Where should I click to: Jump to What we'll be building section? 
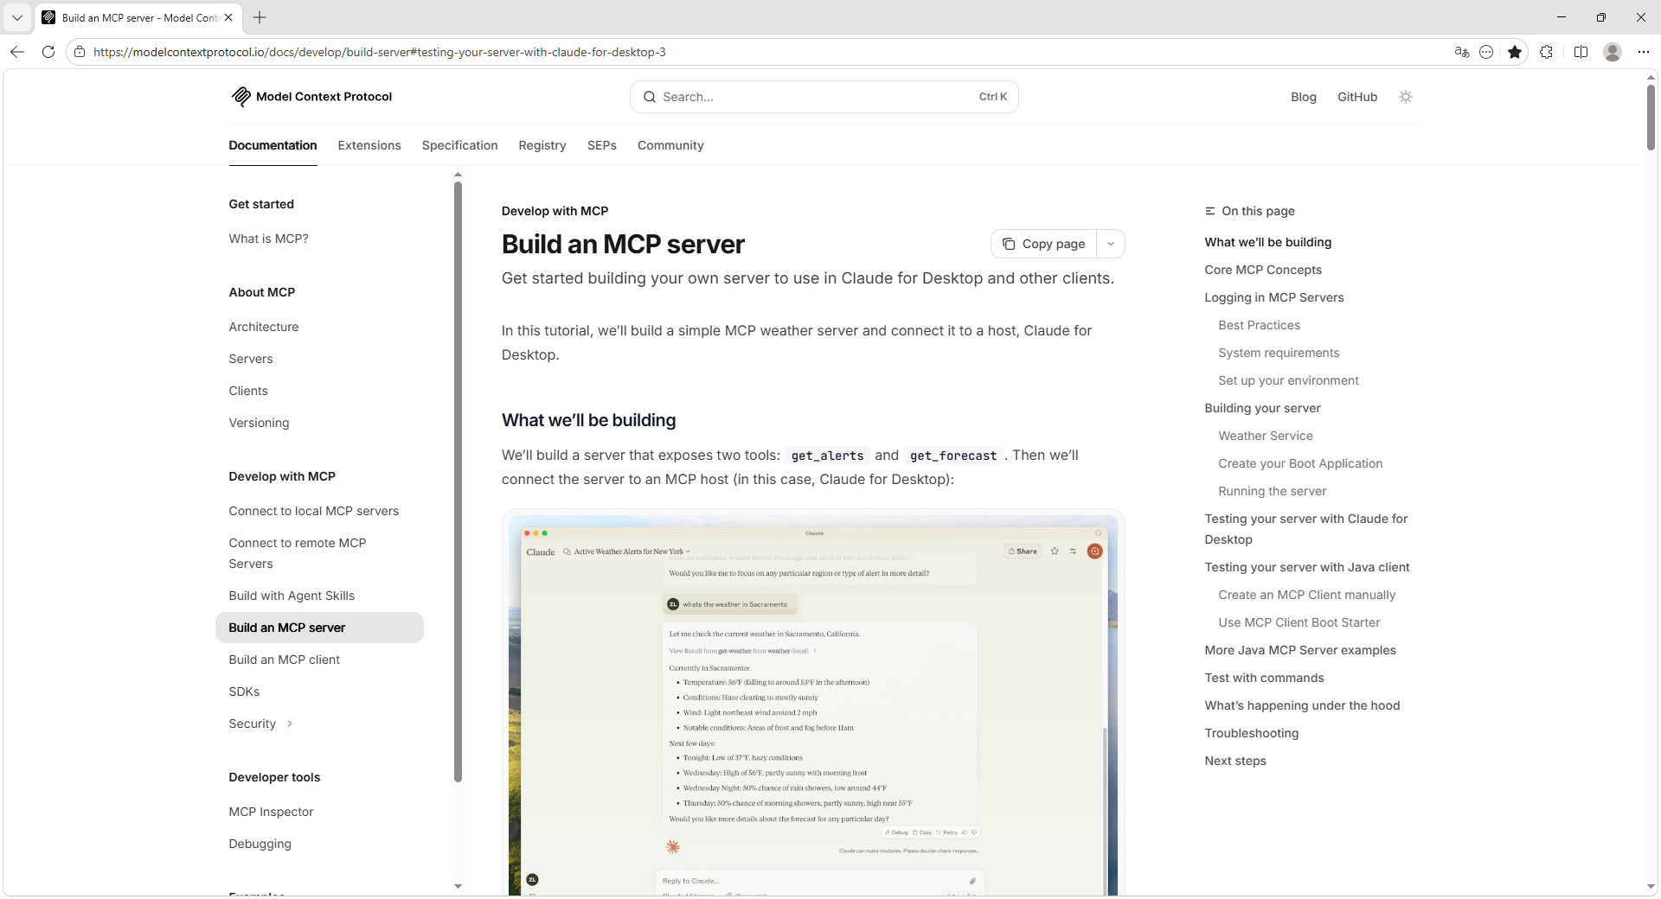[x=1268, y=242]
